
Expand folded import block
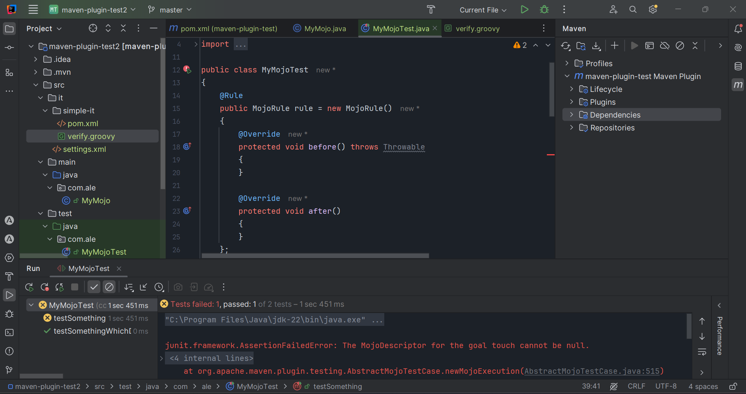point(196,44)
